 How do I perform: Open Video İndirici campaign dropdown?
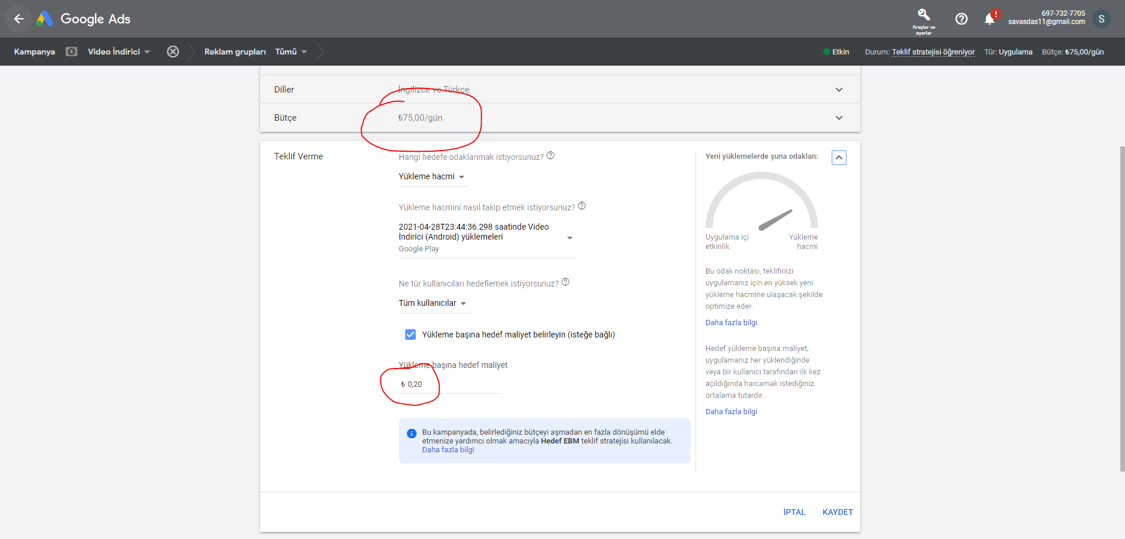[x=119, y=52]
